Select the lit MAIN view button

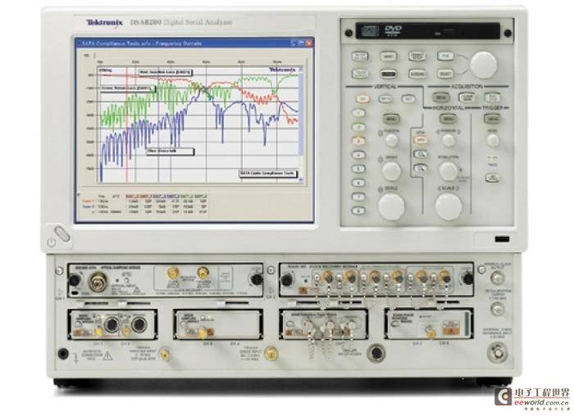tap(420, 140)
